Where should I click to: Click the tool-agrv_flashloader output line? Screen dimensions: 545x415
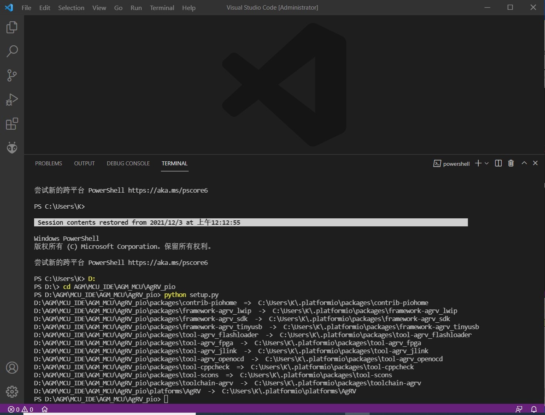(253, 335)
